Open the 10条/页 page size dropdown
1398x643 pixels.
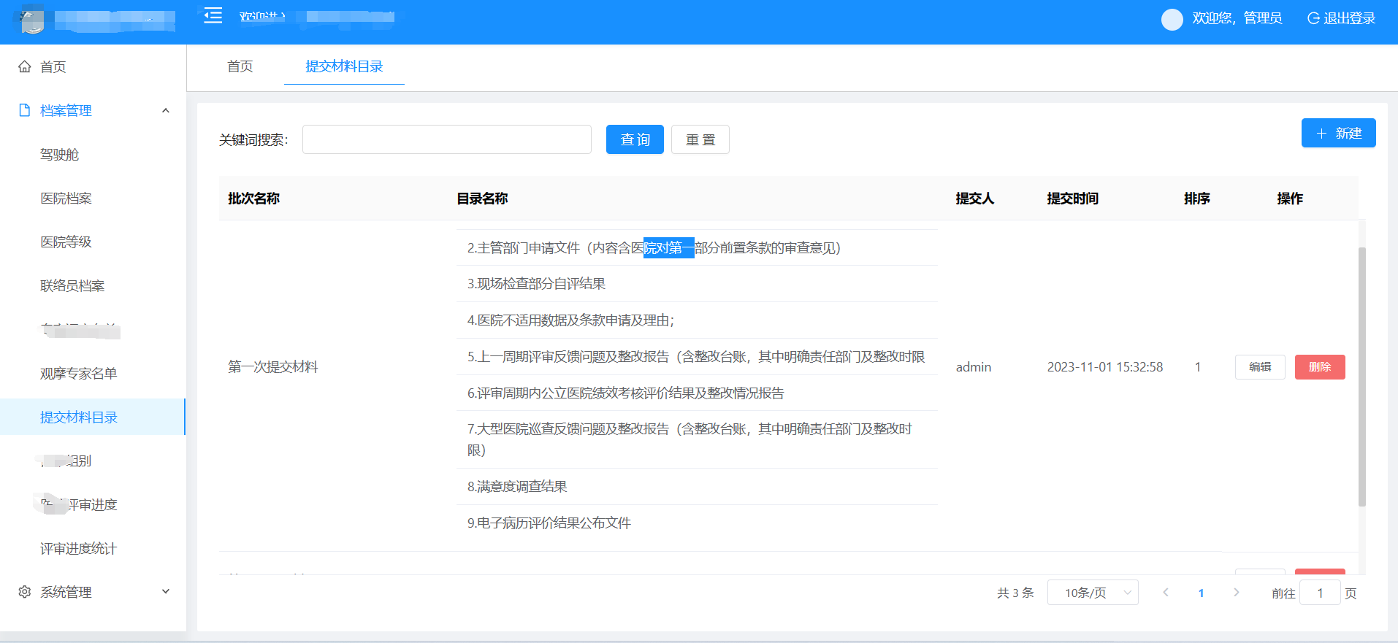click(1093, 593)
